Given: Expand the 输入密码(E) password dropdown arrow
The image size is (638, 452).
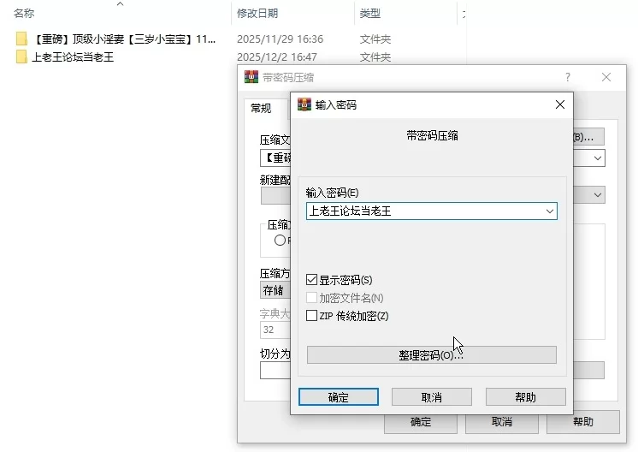Looking at the screenshot, I should pyautogui.click(x=550, y=211).
